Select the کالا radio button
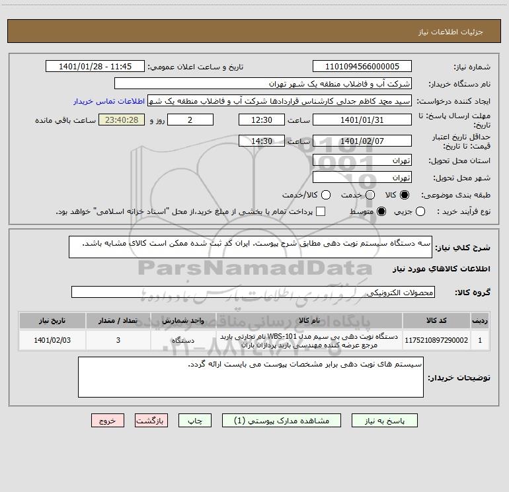Screen dimensions: 509x492 pyautogui.click(x=405, y=195)
